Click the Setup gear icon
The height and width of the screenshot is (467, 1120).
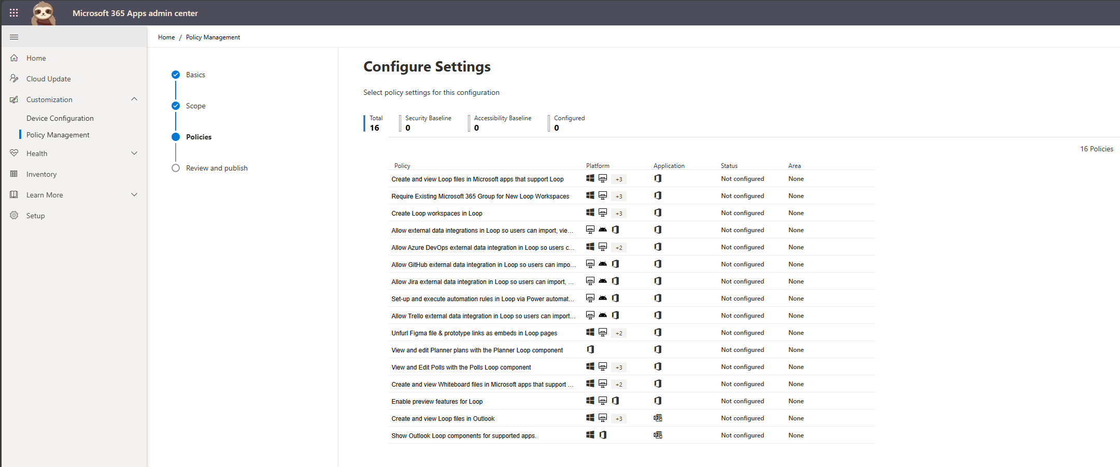tap(14, 216)
